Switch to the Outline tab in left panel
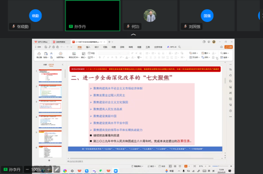 pos(45,65)
